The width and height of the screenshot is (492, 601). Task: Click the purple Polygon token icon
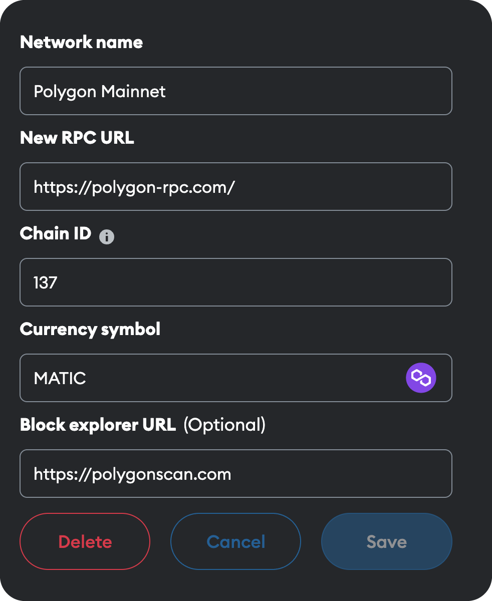click(421, 378)
